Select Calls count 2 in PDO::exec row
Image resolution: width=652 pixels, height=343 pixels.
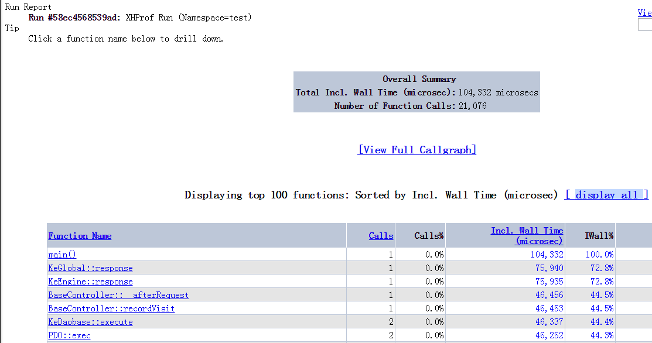tap(391, 335)
